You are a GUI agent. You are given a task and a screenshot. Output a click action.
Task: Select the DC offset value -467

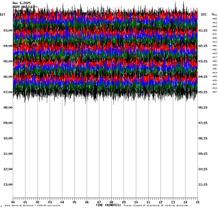(214, 92)
